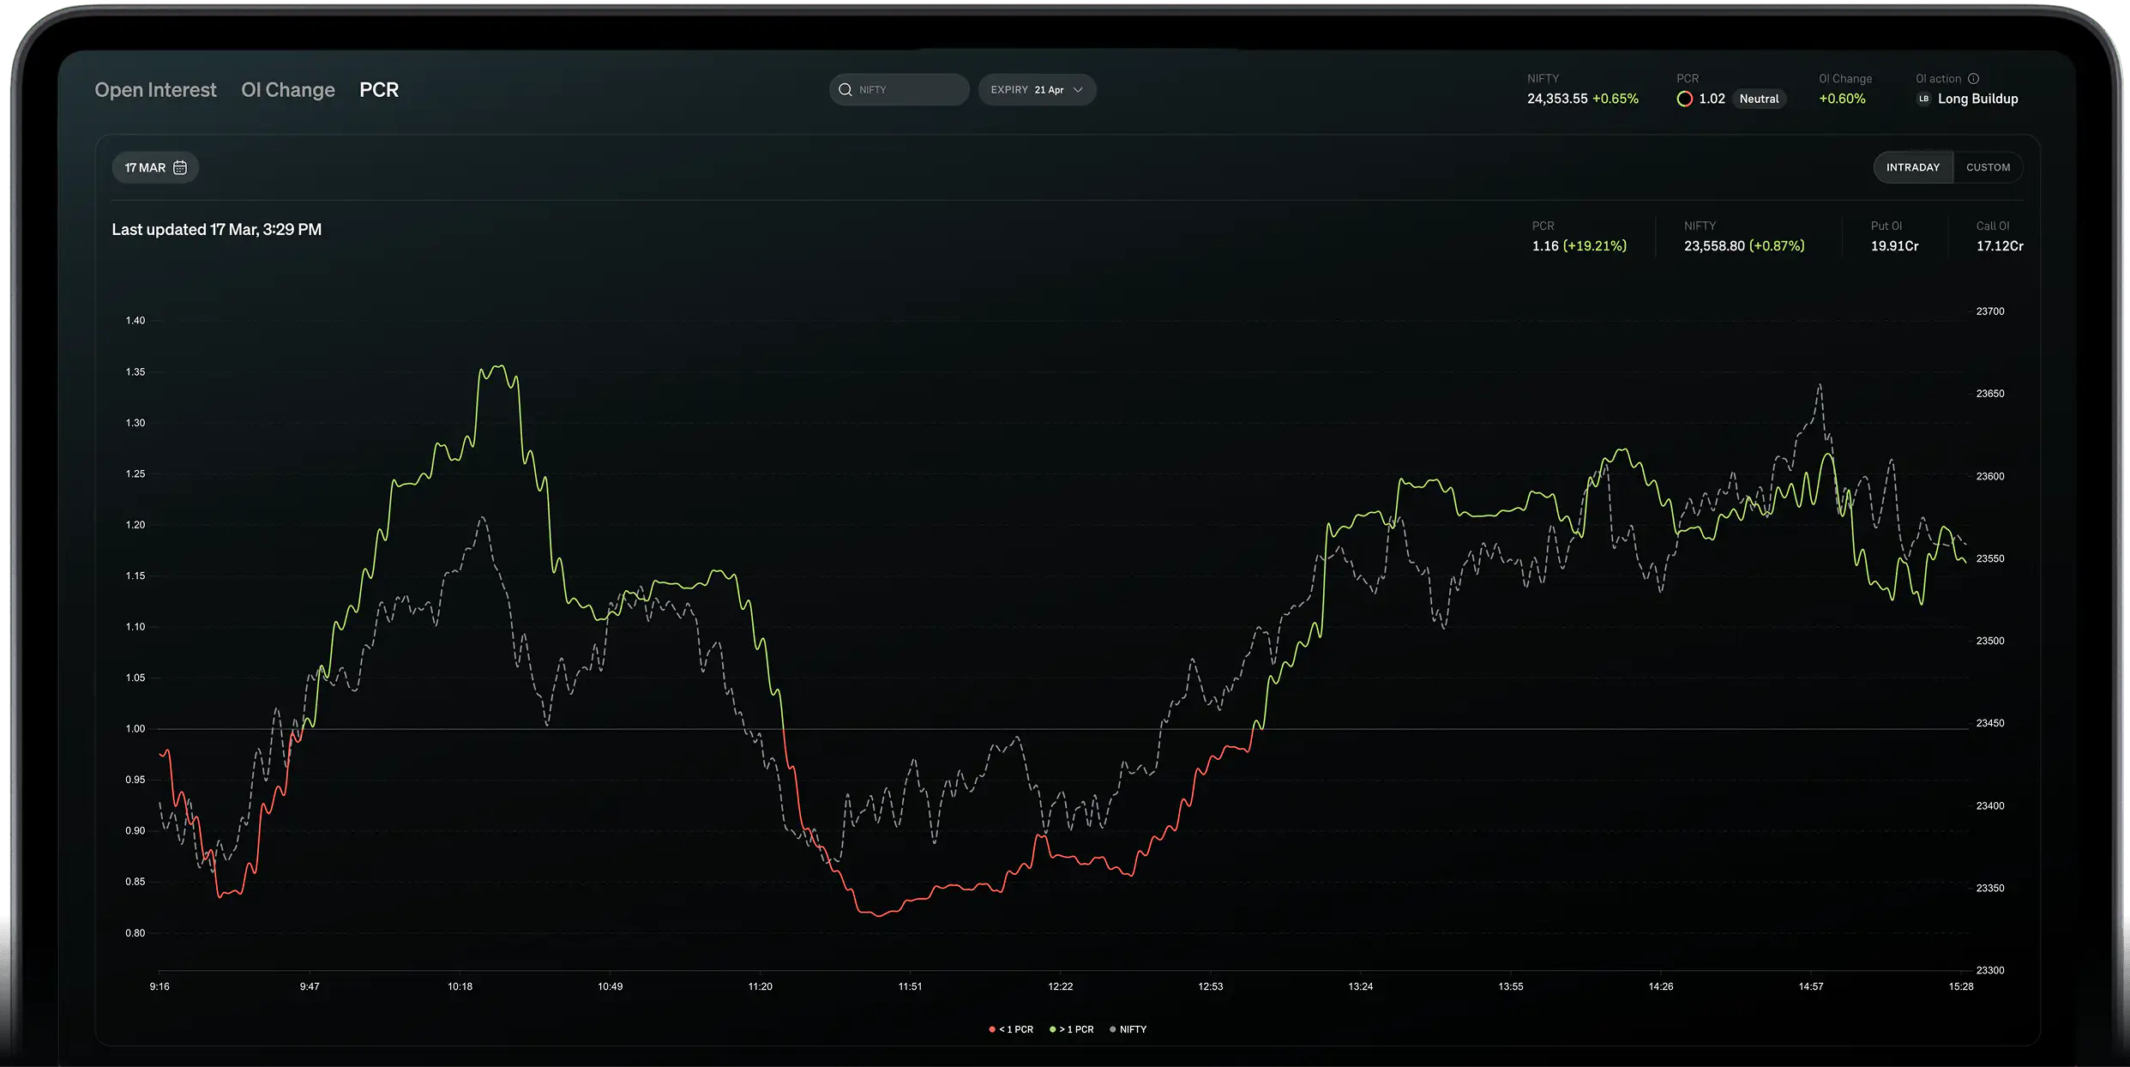Click the 15:28 time axis label
The height and width of the screenshot is (1067, 2130).
[x=1961, y=986]
